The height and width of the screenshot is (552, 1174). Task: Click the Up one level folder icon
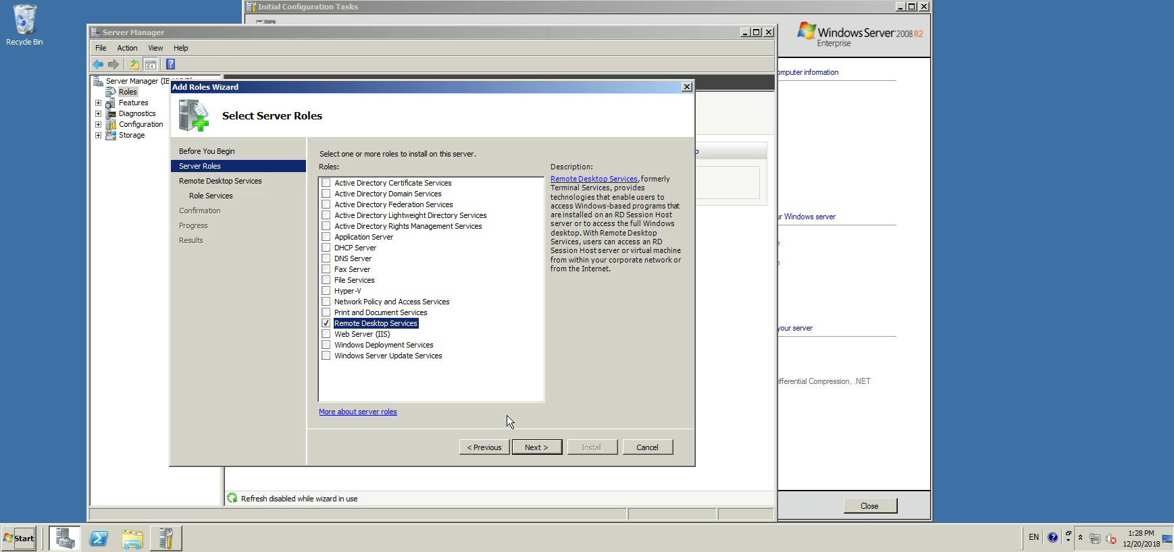(x=134, y=65)
